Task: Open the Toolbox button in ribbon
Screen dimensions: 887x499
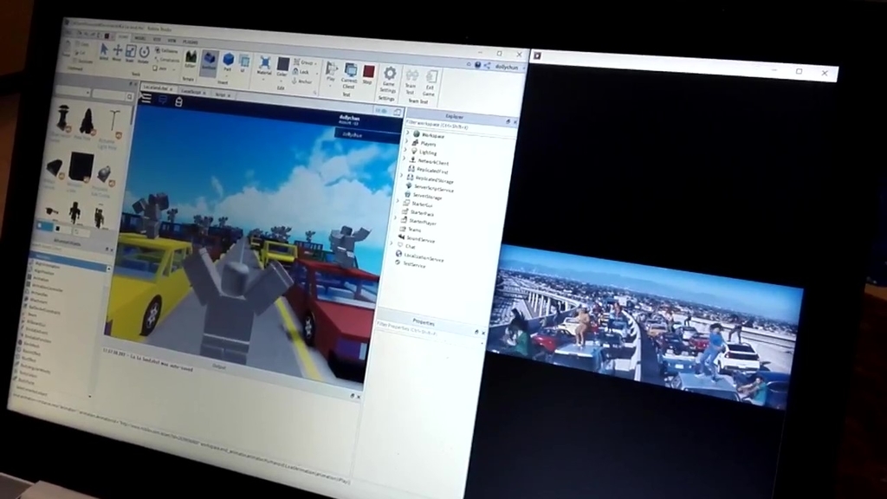Action: 210,62
